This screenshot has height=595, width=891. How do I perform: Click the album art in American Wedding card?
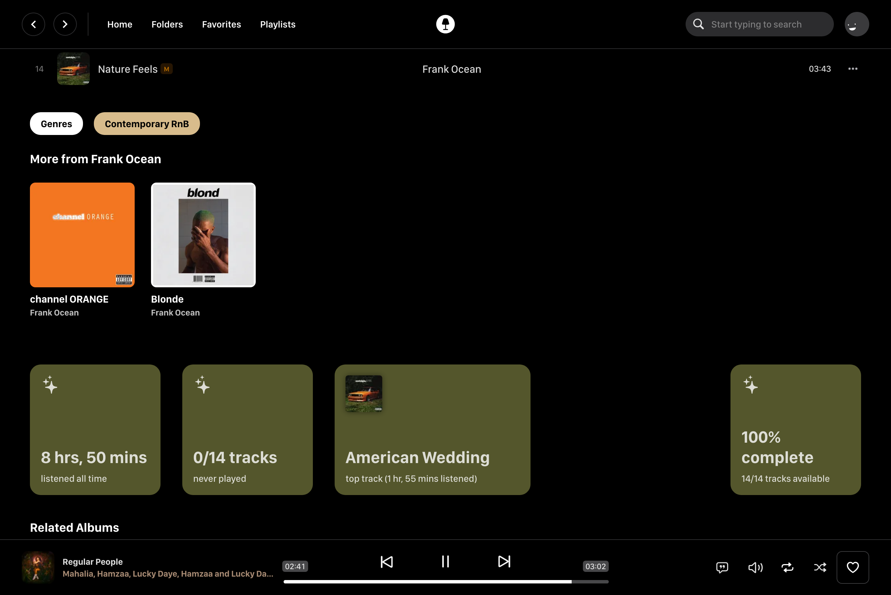click(364, 393)
